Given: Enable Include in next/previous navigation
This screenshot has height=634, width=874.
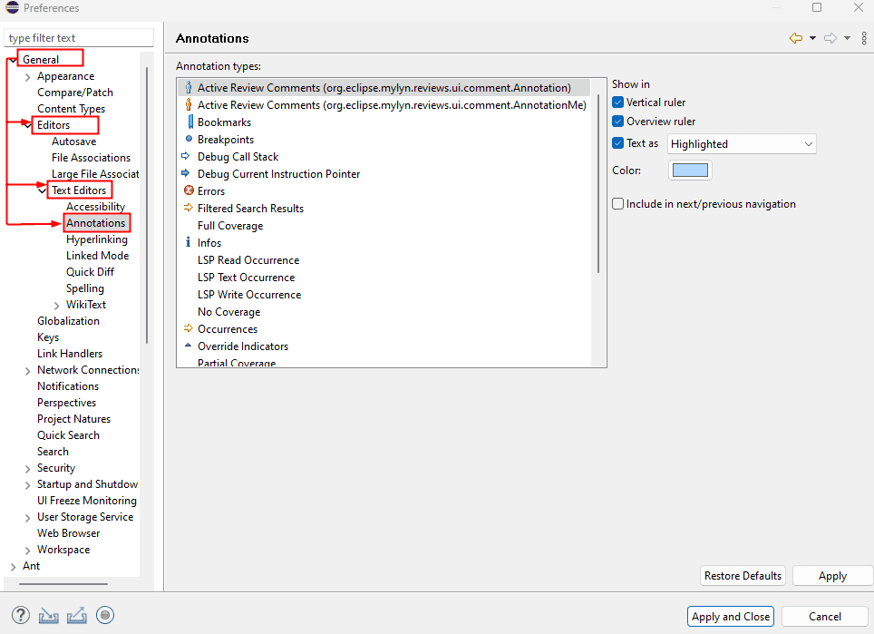Looking at the screenshot, I should click(x=617, y=203).
